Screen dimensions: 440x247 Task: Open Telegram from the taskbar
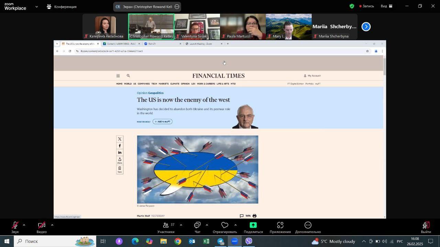(220, 241)
